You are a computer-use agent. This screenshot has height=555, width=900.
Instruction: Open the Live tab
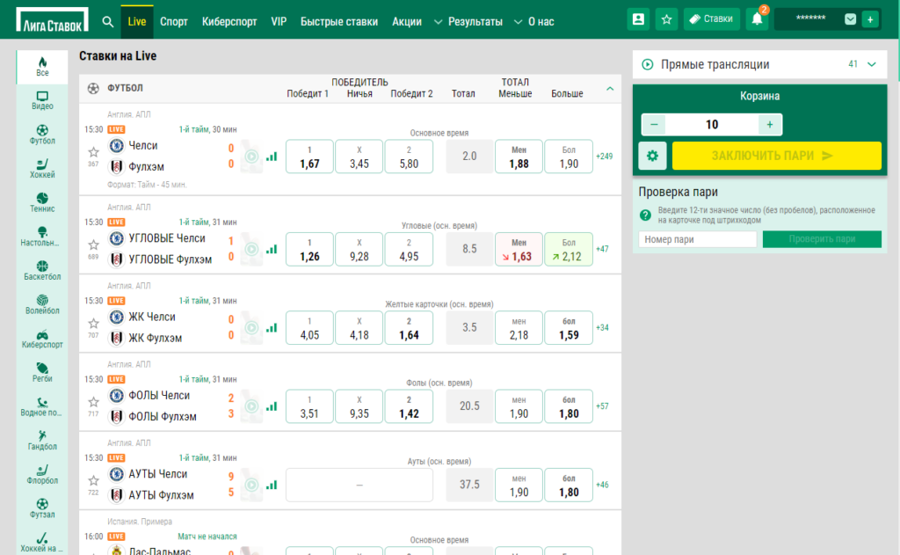click(136, 22)
